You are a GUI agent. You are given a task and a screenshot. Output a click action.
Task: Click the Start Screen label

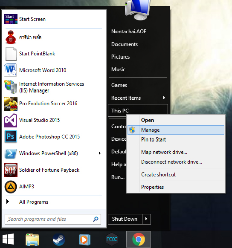pyautogui.click(x=32, y=19)
